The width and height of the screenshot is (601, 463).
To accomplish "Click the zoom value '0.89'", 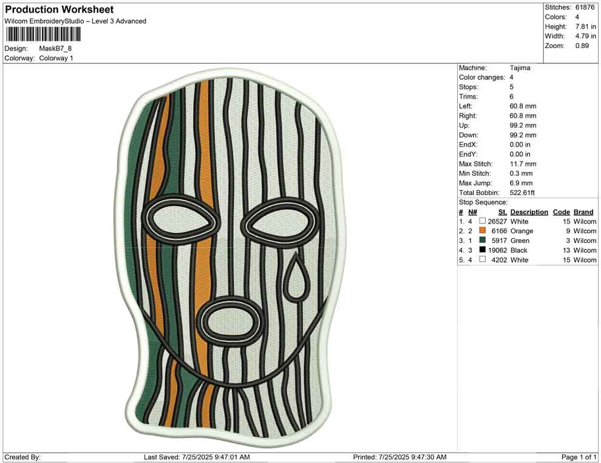I will coord(582,46).
